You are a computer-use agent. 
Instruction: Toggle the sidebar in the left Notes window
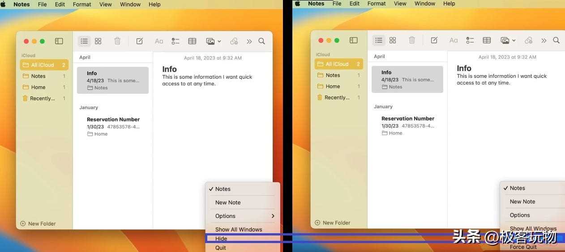click(x=59, y=41)
